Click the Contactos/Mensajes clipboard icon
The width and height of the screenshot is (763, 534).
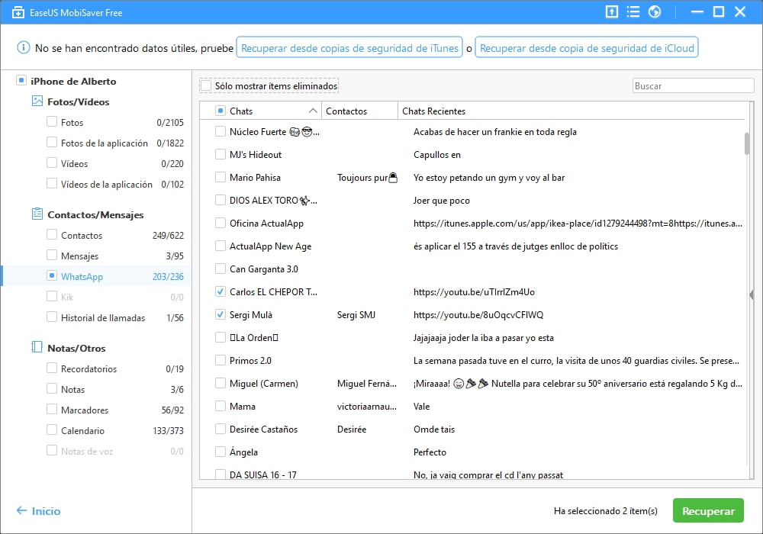[x=37, y=214]
